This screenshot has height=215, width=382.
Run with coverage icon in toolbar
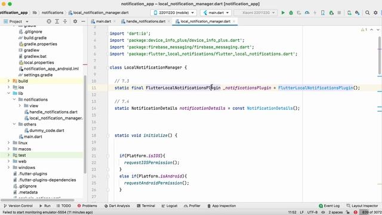point(299,13)
